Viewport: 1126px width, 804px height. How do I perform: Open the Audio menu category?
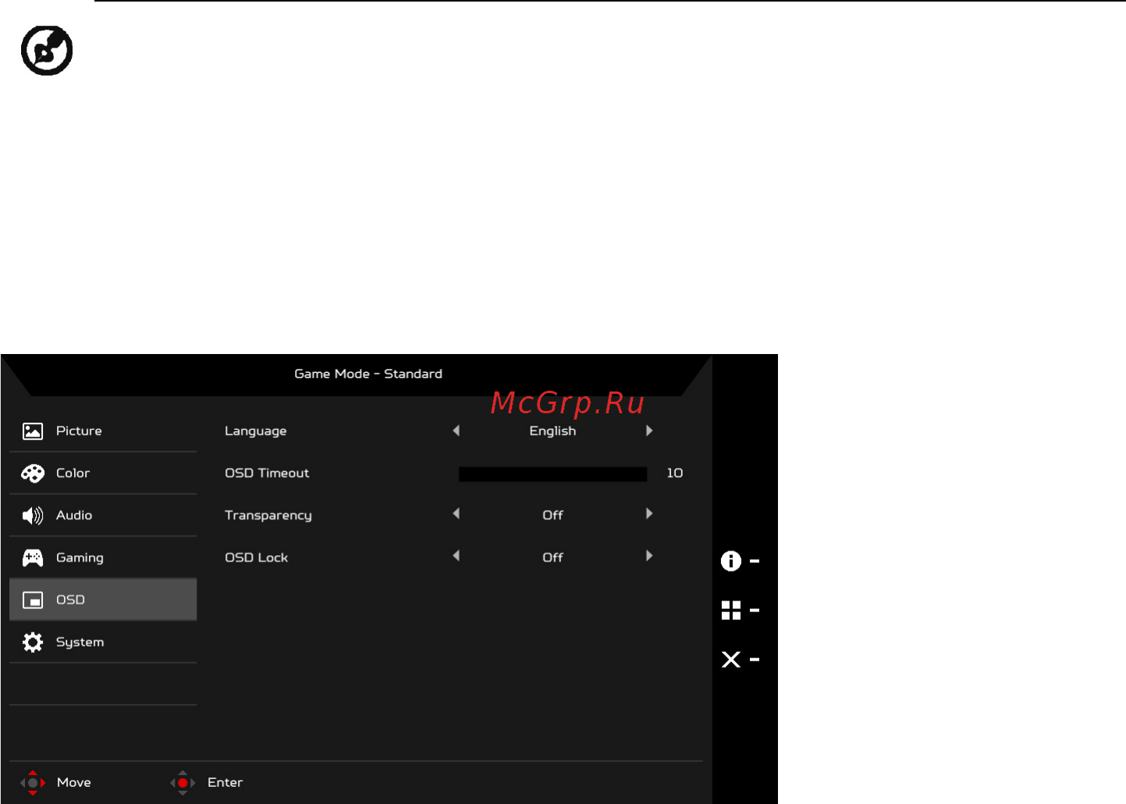(x=103, y=515)
